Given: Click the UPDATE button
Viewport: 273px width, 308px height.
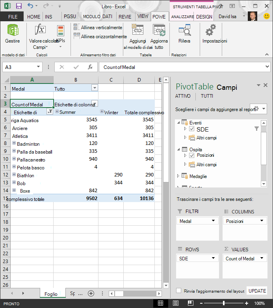Looking at the screenshot, I should [257, 291].
